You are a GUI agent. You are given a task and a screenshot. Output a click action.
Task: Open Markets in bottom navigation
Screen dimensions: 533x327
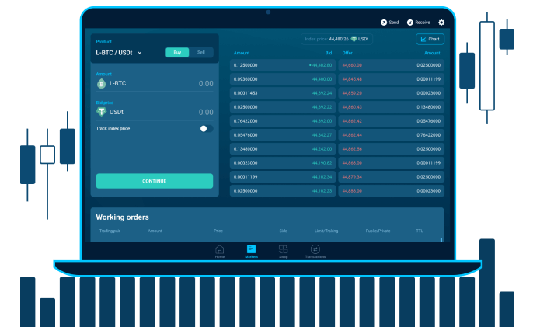pos(251,252)
